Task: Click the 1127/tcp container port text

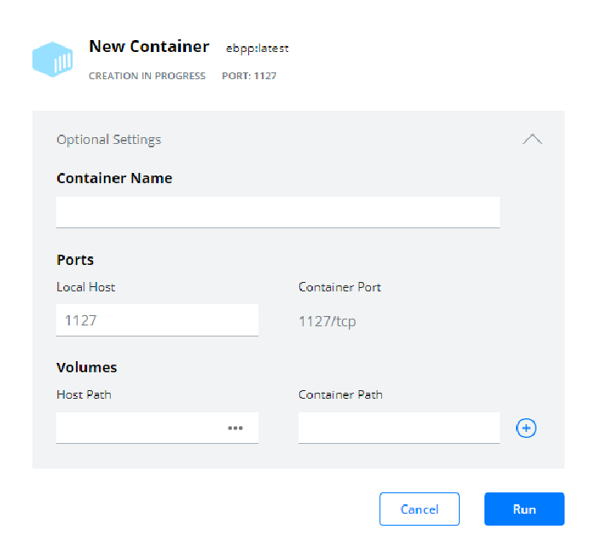Action: tap(327, 321)
